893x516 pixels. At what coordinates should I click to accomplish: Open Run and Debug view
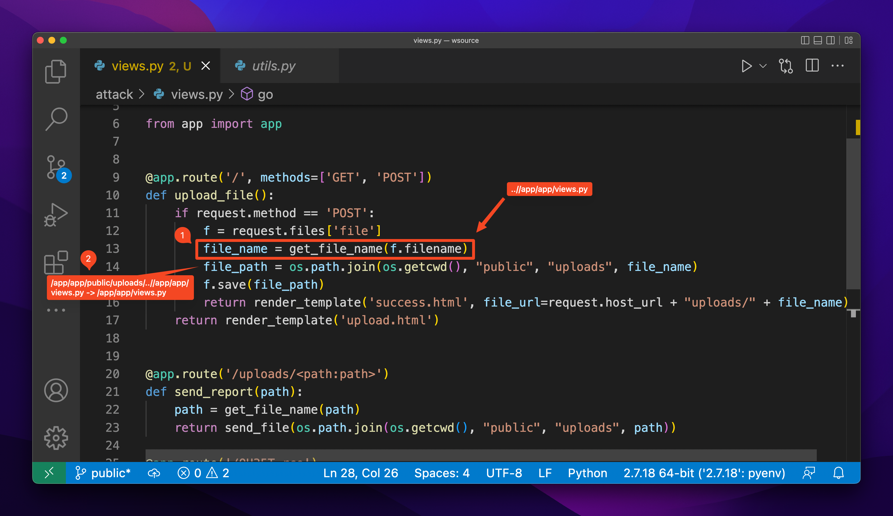tap(56, 215)
